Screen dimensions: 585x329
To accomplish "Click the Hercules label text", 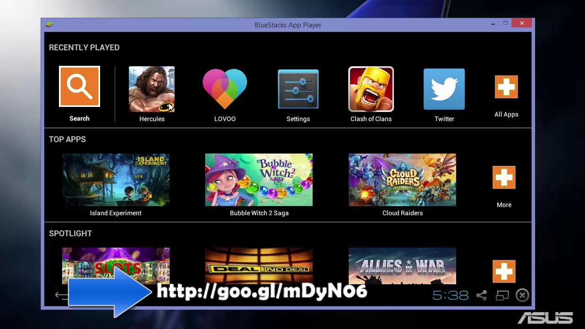I will (x=152, y=119).
